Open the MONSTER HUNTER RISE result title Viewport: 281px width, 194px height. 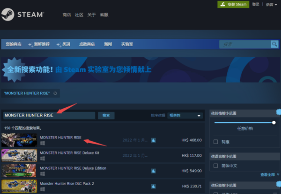(x=60, y=138)
